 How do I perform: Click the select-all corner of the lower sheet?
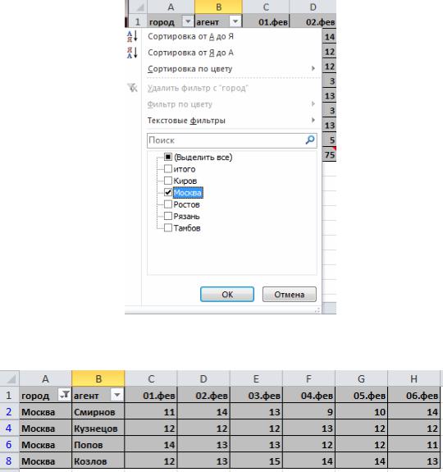pyautogui.click(x=10, y=378)
